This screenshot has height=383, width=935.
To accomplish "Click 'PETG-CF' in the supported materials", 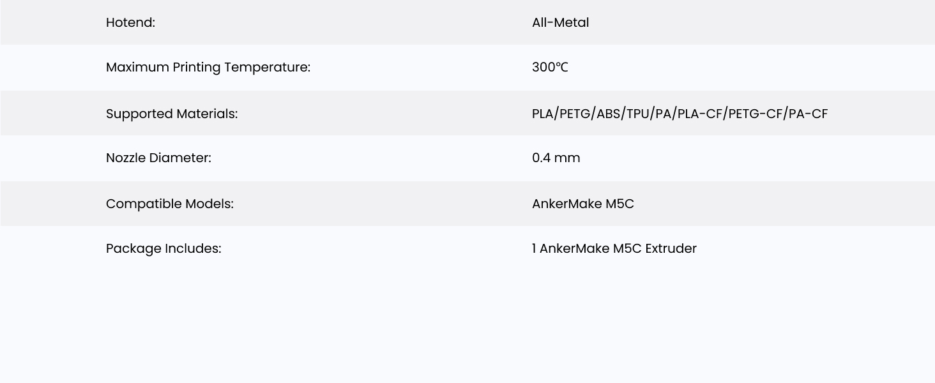I will coord(756,114).
